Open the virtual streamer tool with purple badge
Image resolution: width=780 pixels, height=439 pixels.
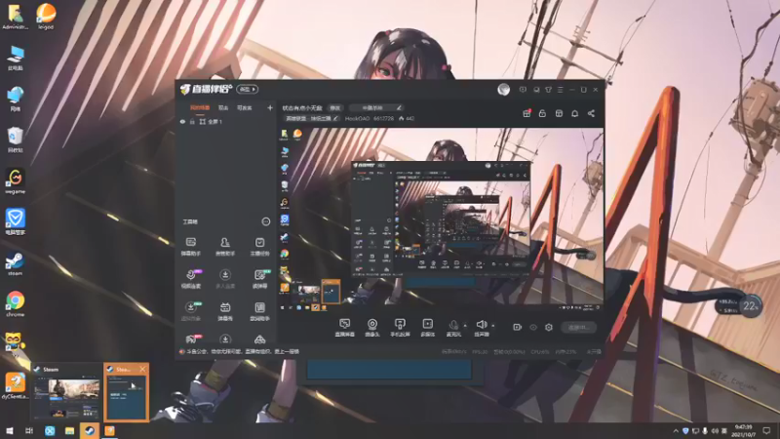point(191,279)
